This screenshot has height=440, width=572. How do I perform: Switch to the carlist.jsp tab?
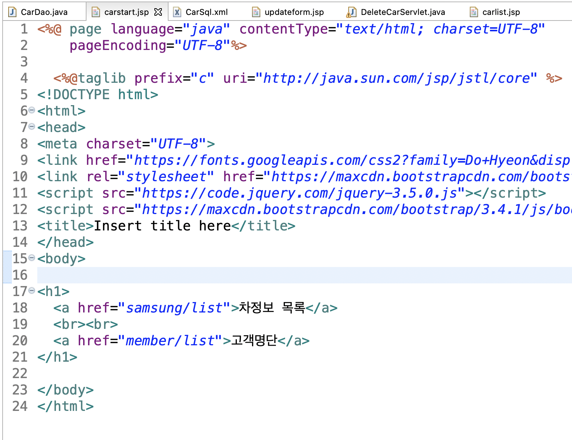[501, 12]
